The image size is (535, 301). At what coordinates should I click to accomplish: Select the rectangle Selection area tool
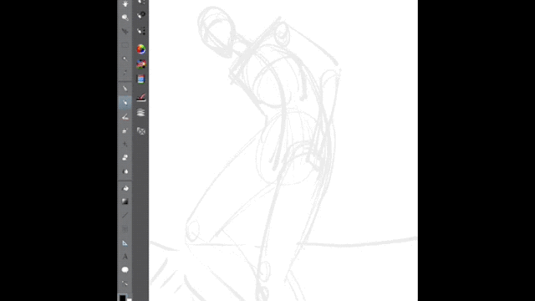pos(125,44)
